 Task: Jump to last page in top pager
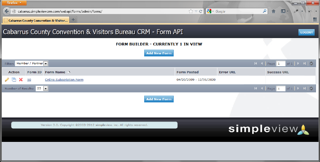point(304,64)
